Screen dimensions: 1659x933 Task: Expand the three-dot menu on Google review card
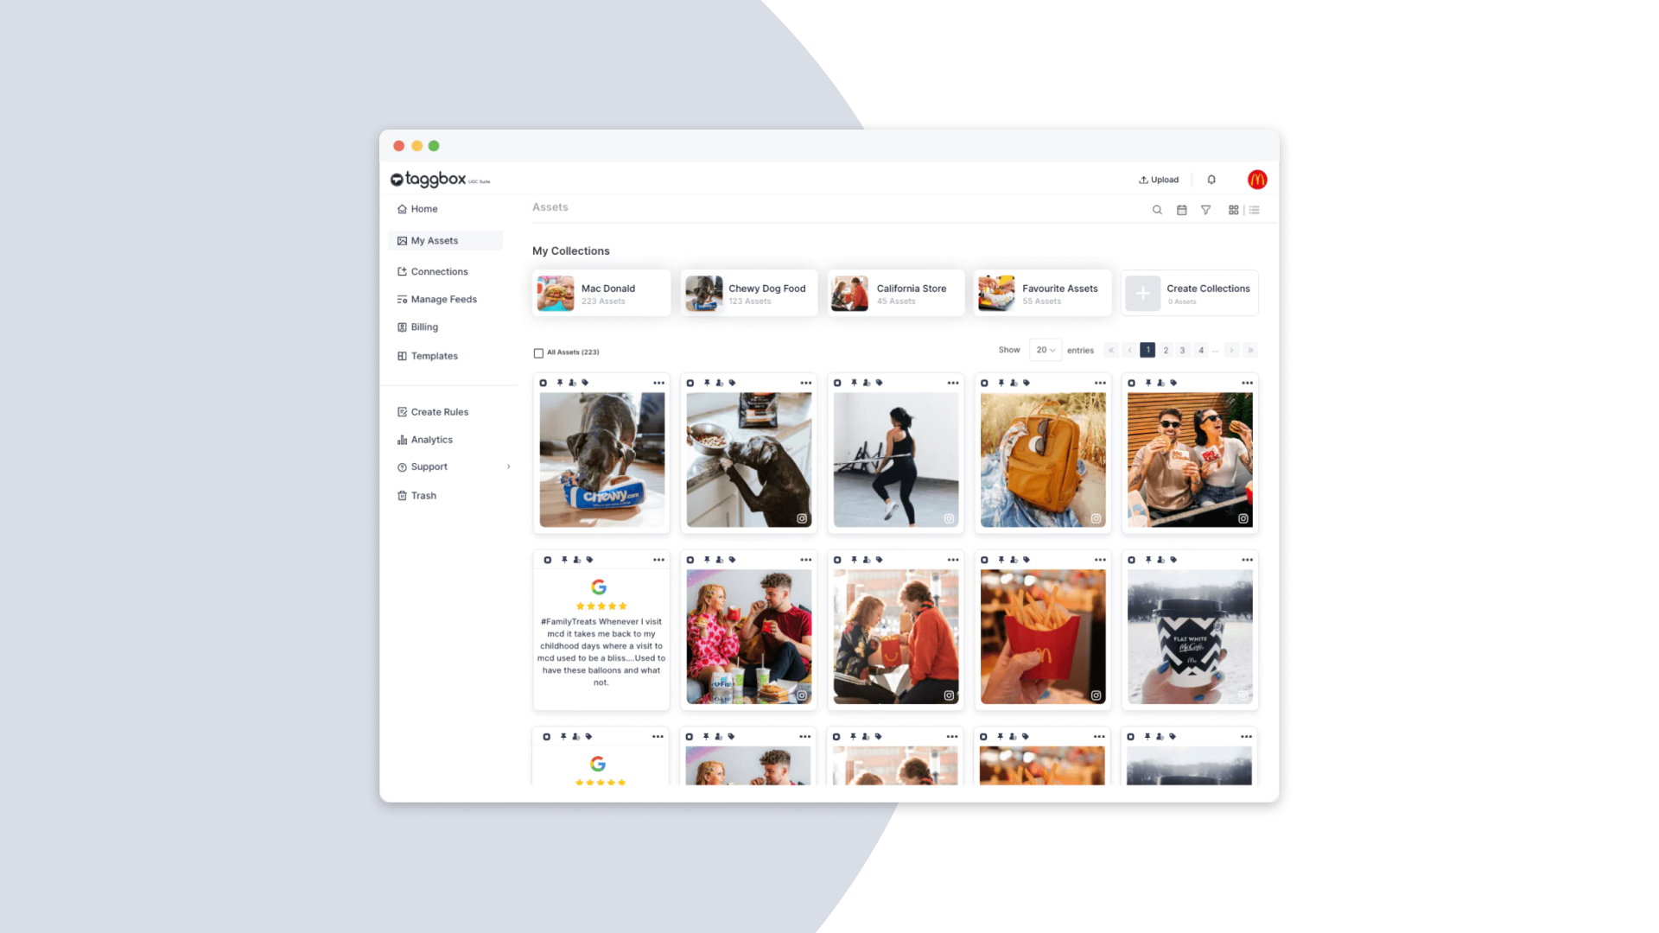[x=658, y=559]
